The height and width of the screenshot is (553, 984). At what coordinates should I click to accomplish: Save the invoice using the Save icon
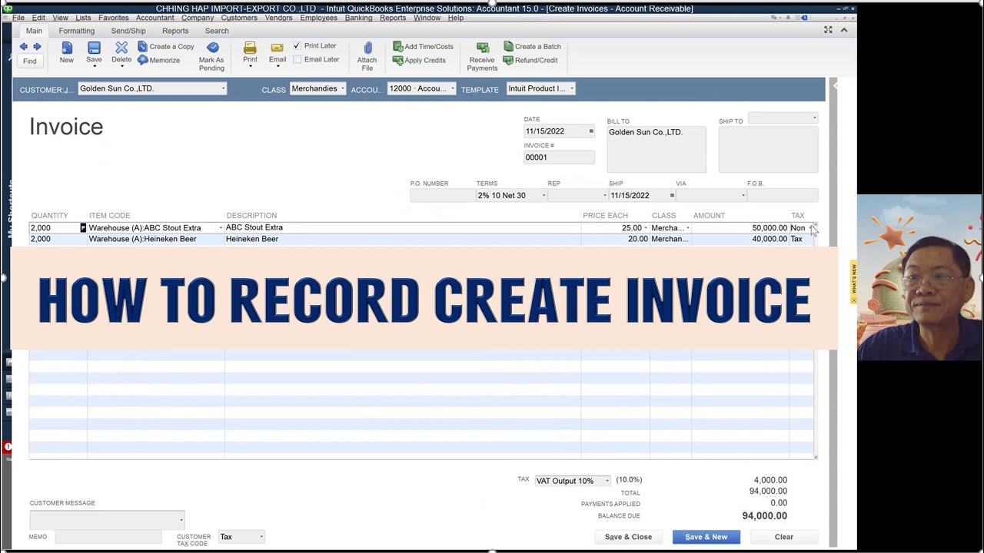pos(94,53)
